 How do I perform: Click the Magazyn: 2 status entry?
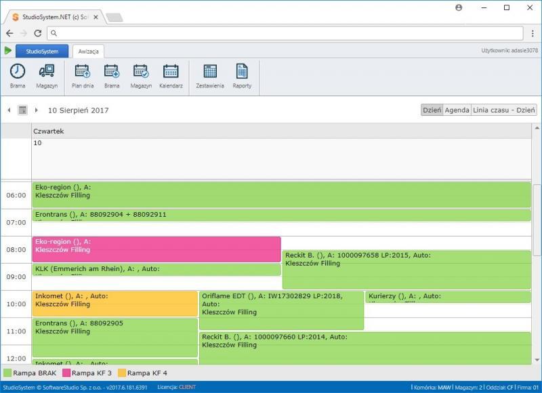tap(468, 388)
